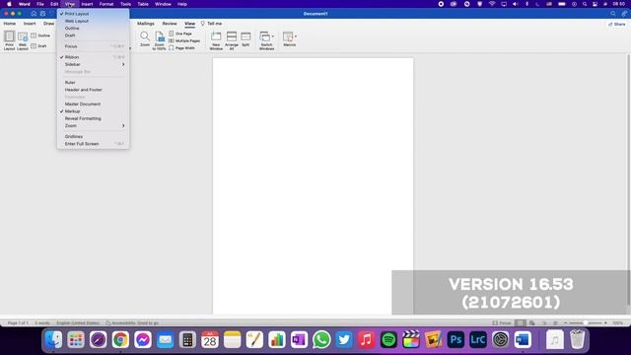Show Multiple Pages view

pyautogui.click(x=184, y=40)
